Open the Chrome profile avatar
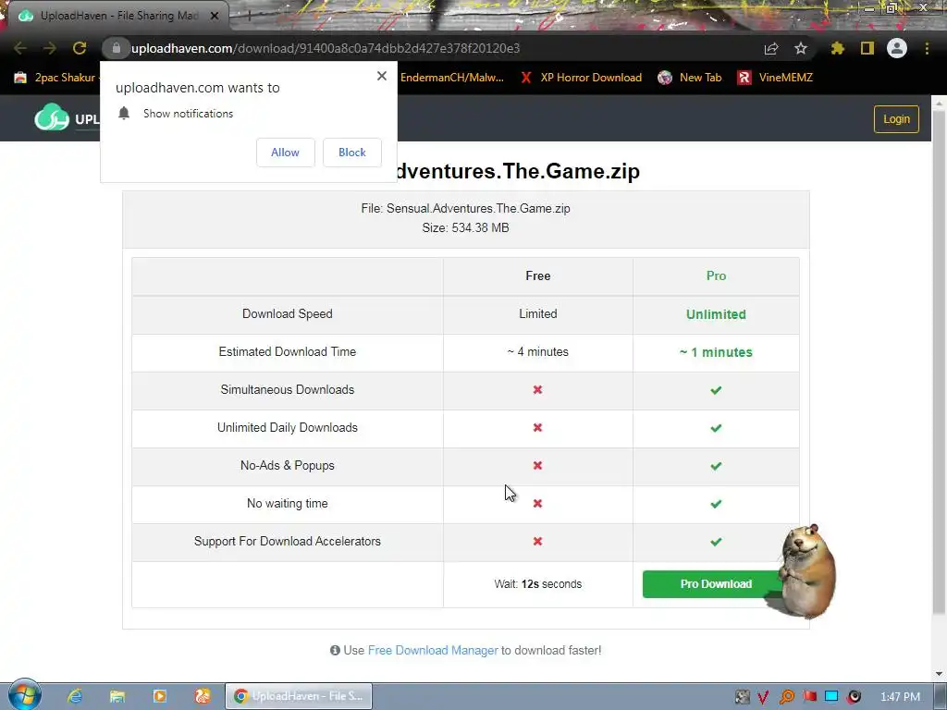Screen dimensions: 947x710 click(897, 48)
